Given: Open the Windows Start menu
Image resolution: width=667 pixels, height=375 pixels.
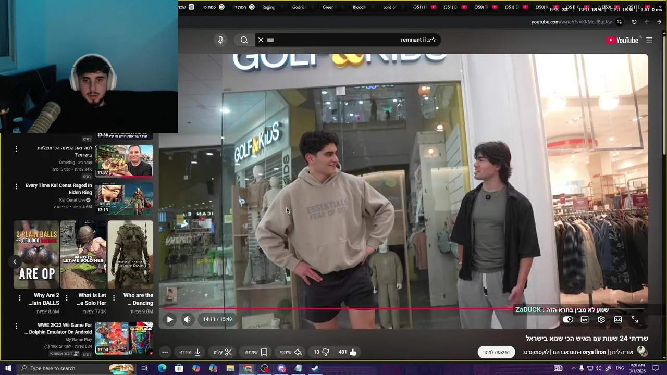Looking at the screenshot, I should 8,368.
